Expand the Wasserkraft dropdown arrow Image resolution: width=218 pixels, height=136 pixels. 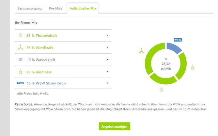click(x=107, y=60)
